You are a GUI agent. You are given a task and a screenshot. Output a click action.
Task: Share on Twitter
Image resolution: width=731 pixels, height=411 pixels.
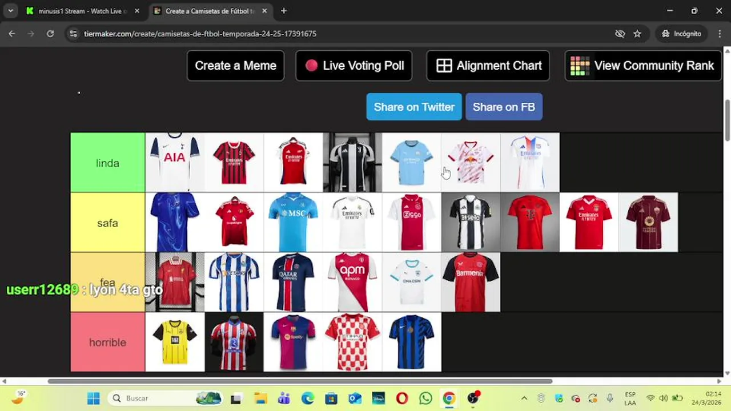(414, 107)
